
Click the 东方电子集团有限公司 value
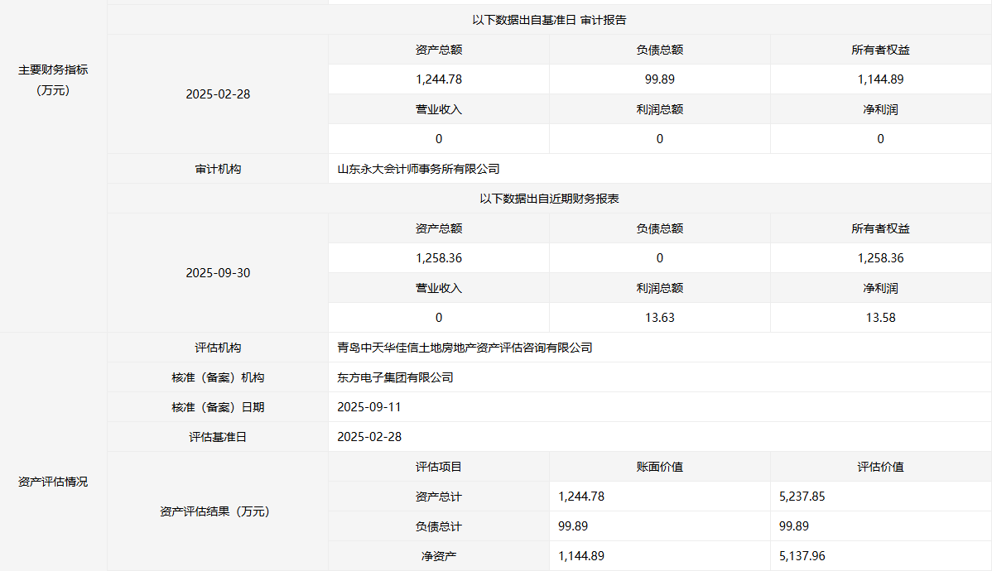click(x=396, y=377)
